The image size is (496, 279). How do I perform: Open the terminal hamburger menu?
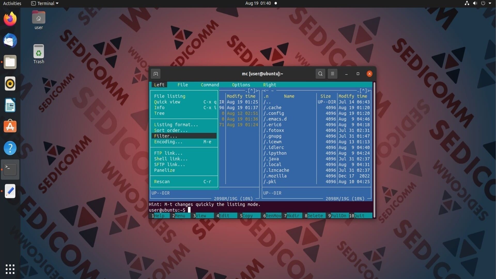[332, 74]
